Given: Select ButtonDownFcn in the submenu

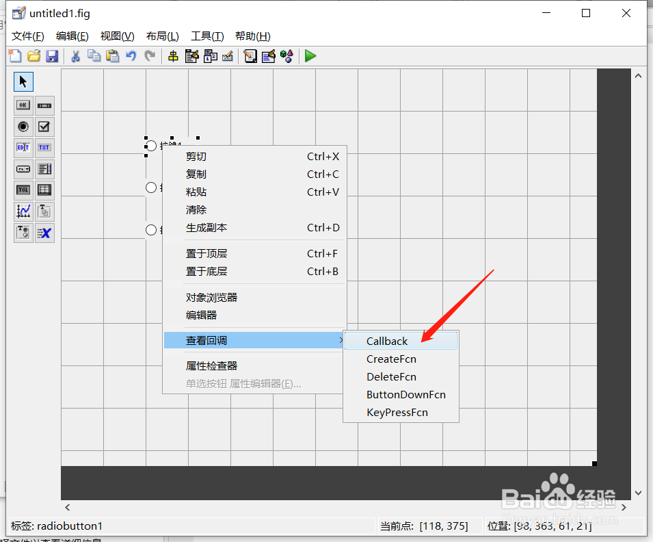Looking at the screenshot, I should coord(401,395).
